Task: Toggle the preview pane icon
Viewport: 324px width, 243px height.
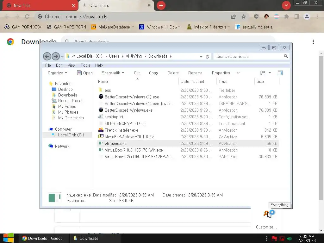Action: pyautogui.click(x=280, y=73)
